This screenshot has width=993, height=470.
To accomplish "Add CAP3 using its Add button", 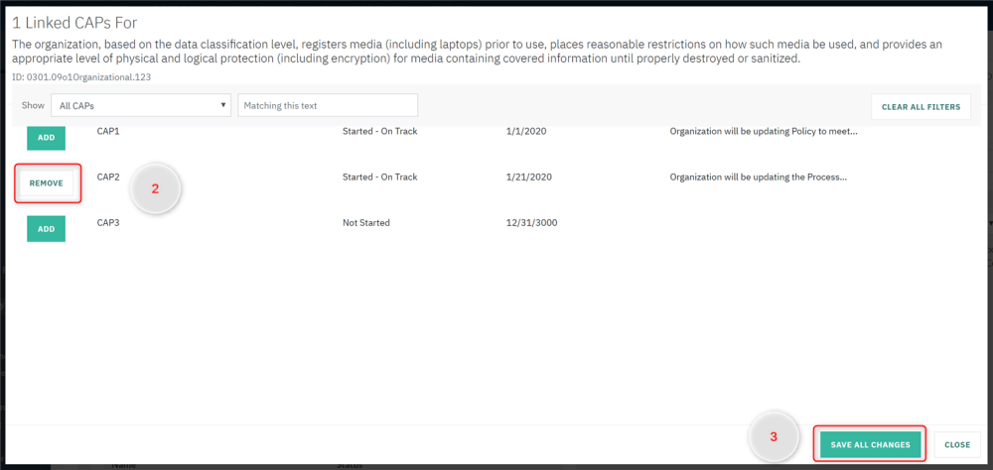I will click(x=46, y=229).
